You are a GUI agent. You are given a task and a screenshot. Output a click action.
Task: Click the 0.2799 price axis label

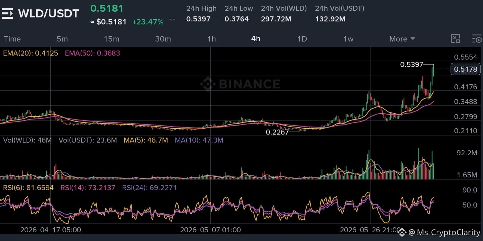pyautogui.click(x=466, y=116)
